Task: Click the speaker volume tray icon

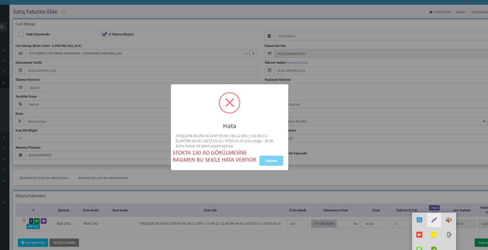Action: [449, 220]
